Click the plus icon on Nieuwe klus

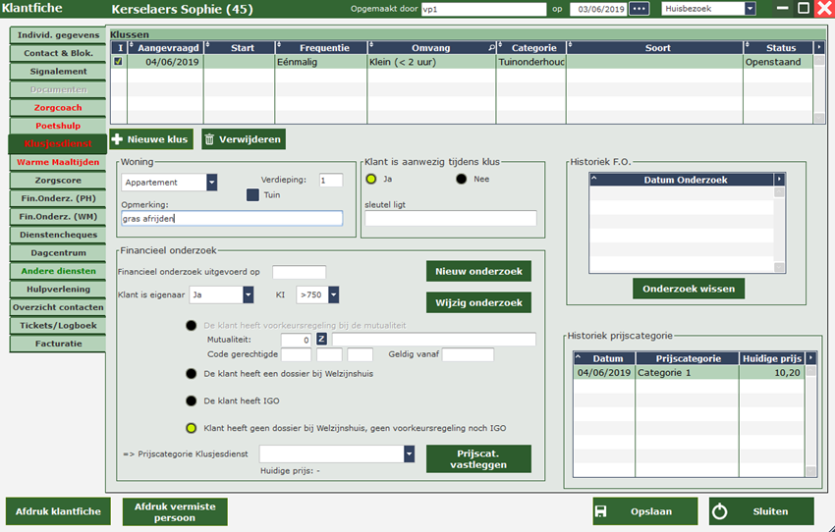(119, 139)
